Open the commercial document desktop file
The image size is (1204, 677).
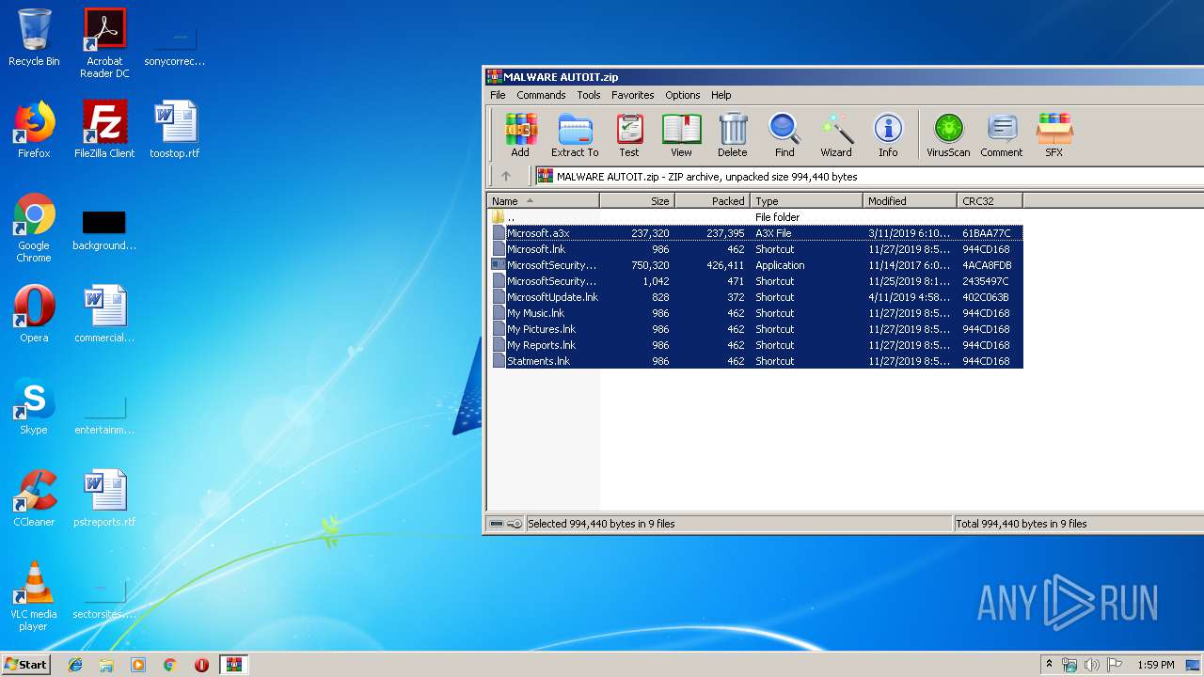click(104, 314)
